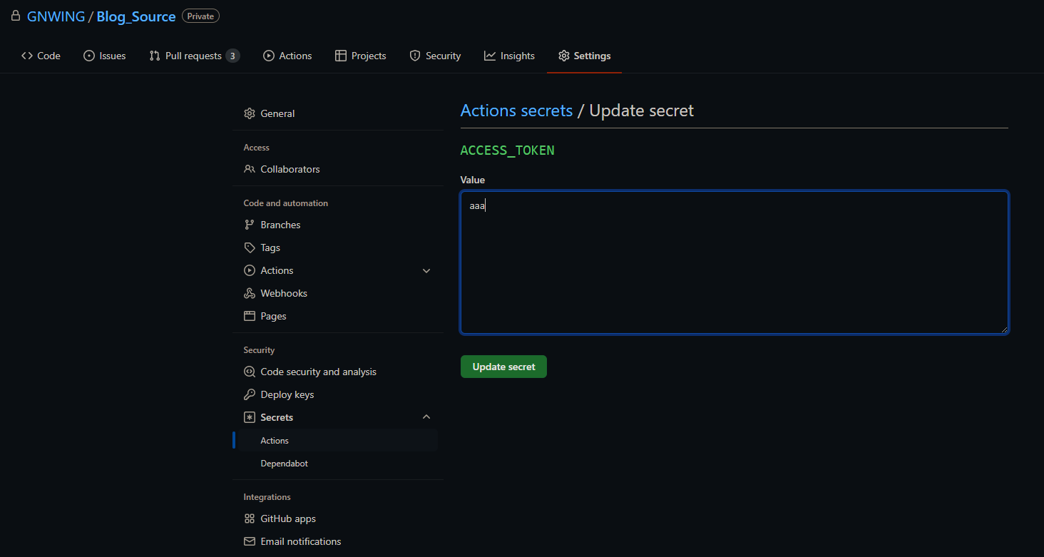Viewport: 1044px width, 557px height.
Task: Click the Code tab angle-brackets icon
Action: [27, 56]
